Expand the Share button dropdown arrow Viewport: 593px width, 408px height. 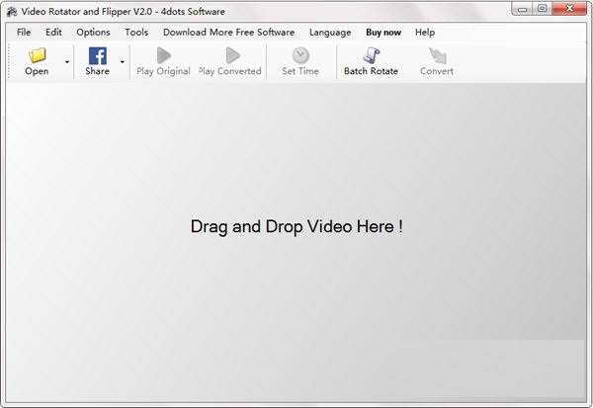123,62
